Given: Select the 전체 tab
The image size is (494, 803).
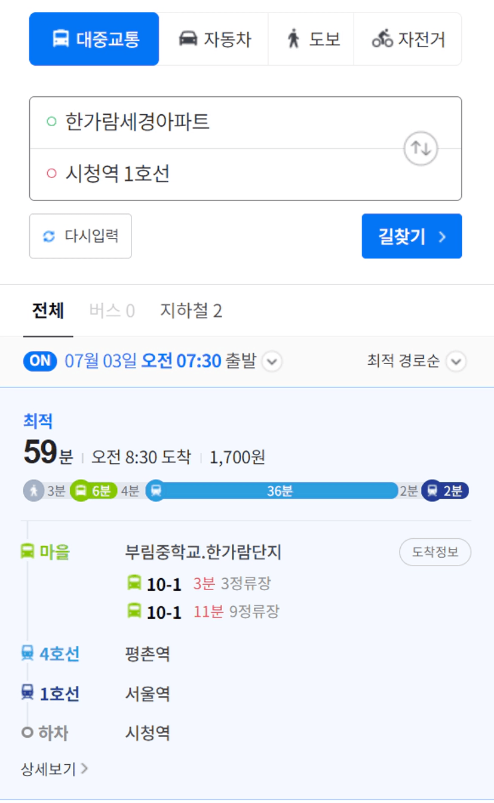Looking at the screenshot, I should [48, 311].
